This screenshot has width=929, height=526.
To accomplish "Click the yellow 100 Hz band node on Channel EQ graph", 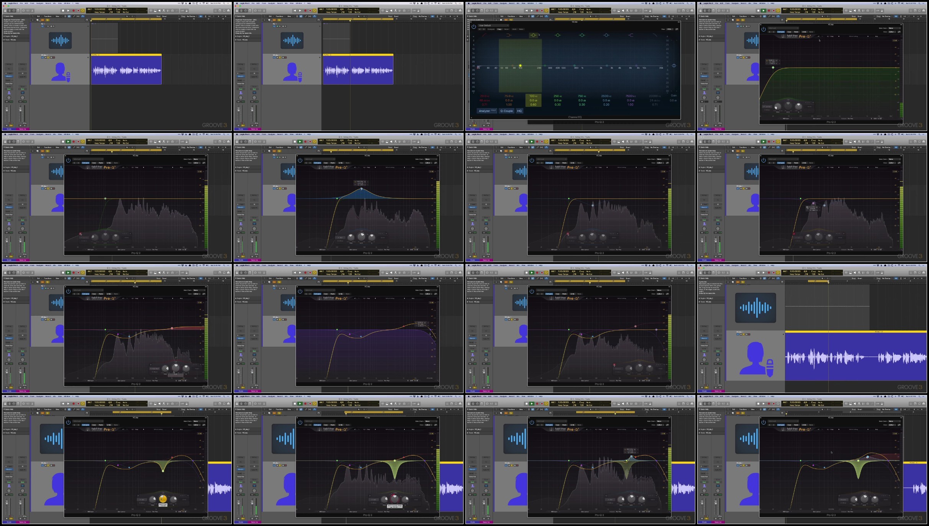I will click(x=520, y=66).
